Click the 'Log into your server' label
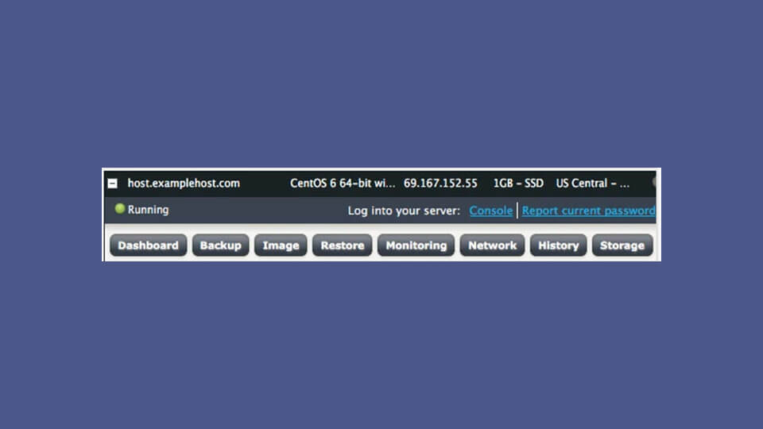The image size is (763, 429). [x=404, y=211]
